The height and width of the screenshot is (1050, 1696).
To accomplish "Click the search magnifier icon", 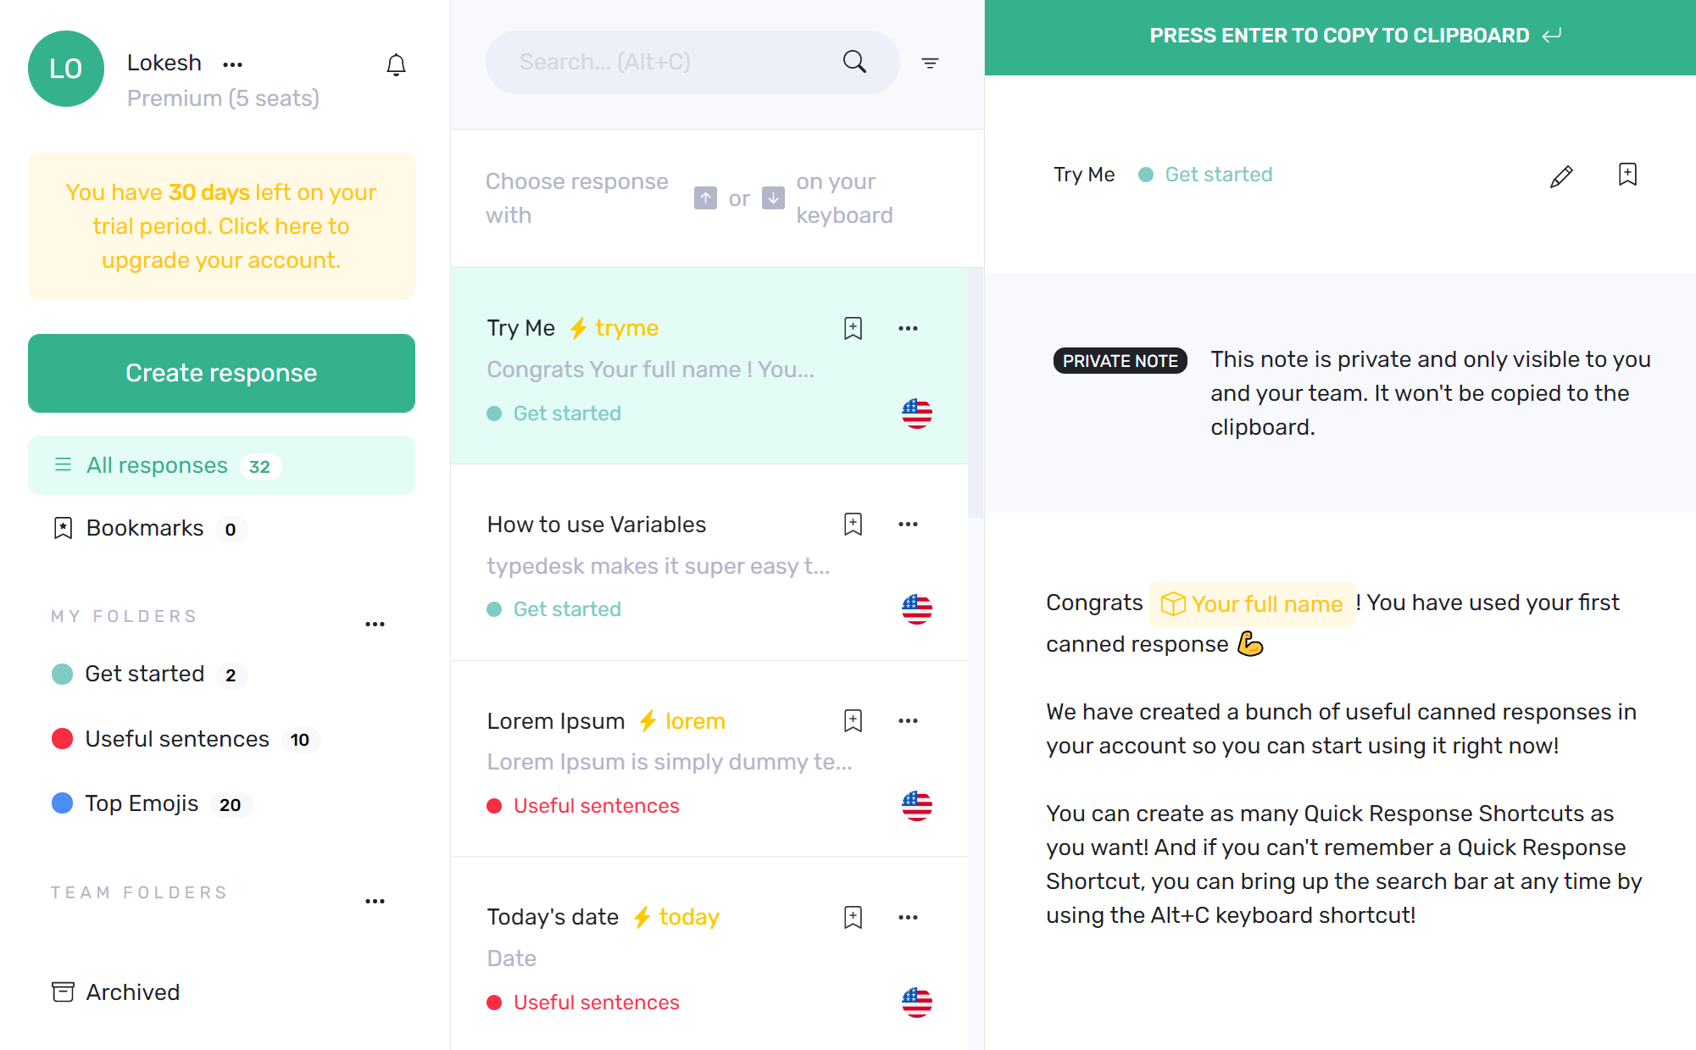I will click(857, 62).
